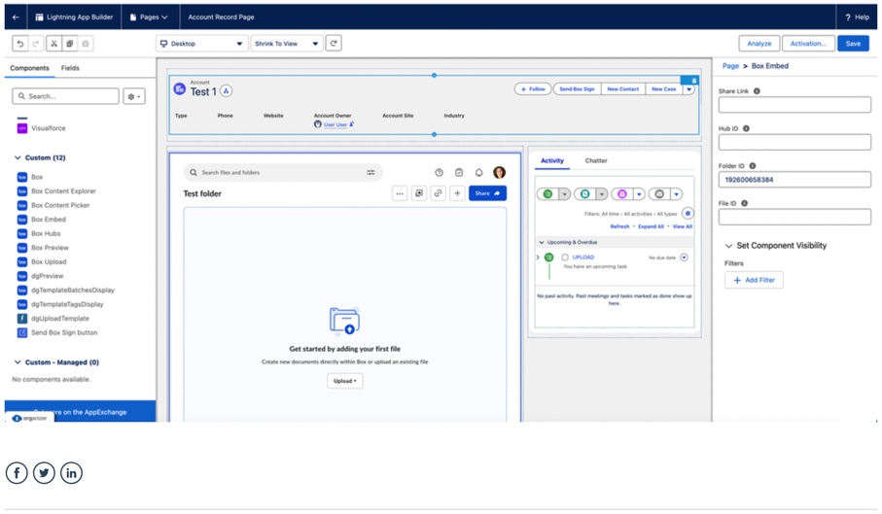The width and height of the screenshot is (882, 514).
Task: Click Send Box Sign button
Action: 577,89
